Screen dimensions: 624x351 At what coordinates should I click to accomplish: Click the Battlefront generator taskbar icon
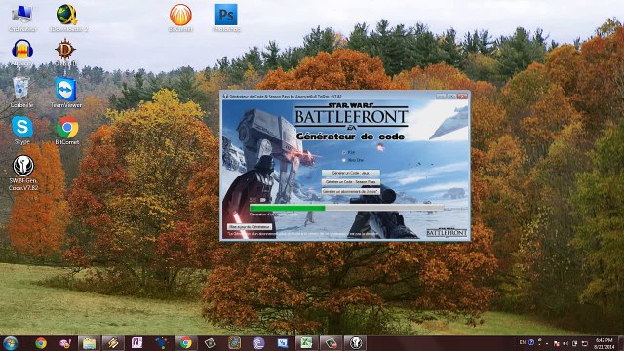tap(355, 343)
